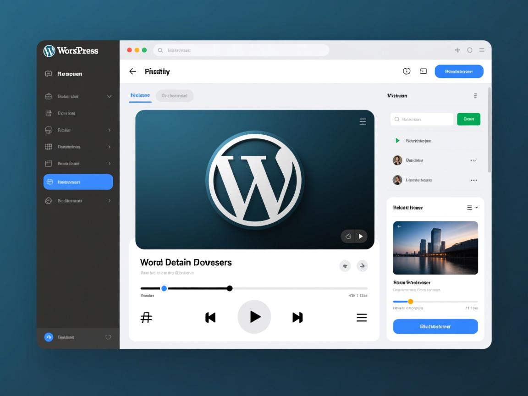
Task: Click the green button beside search field
Action: point(468,119)
